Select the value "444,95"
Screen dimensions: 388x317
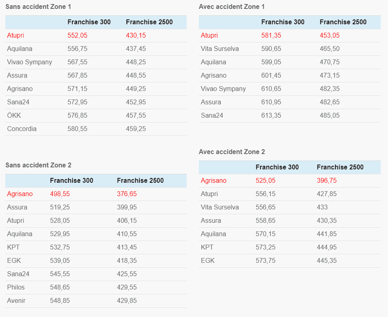[326, 247]
